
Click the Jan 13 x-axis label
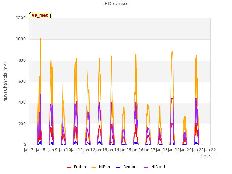tap(101, 150)
